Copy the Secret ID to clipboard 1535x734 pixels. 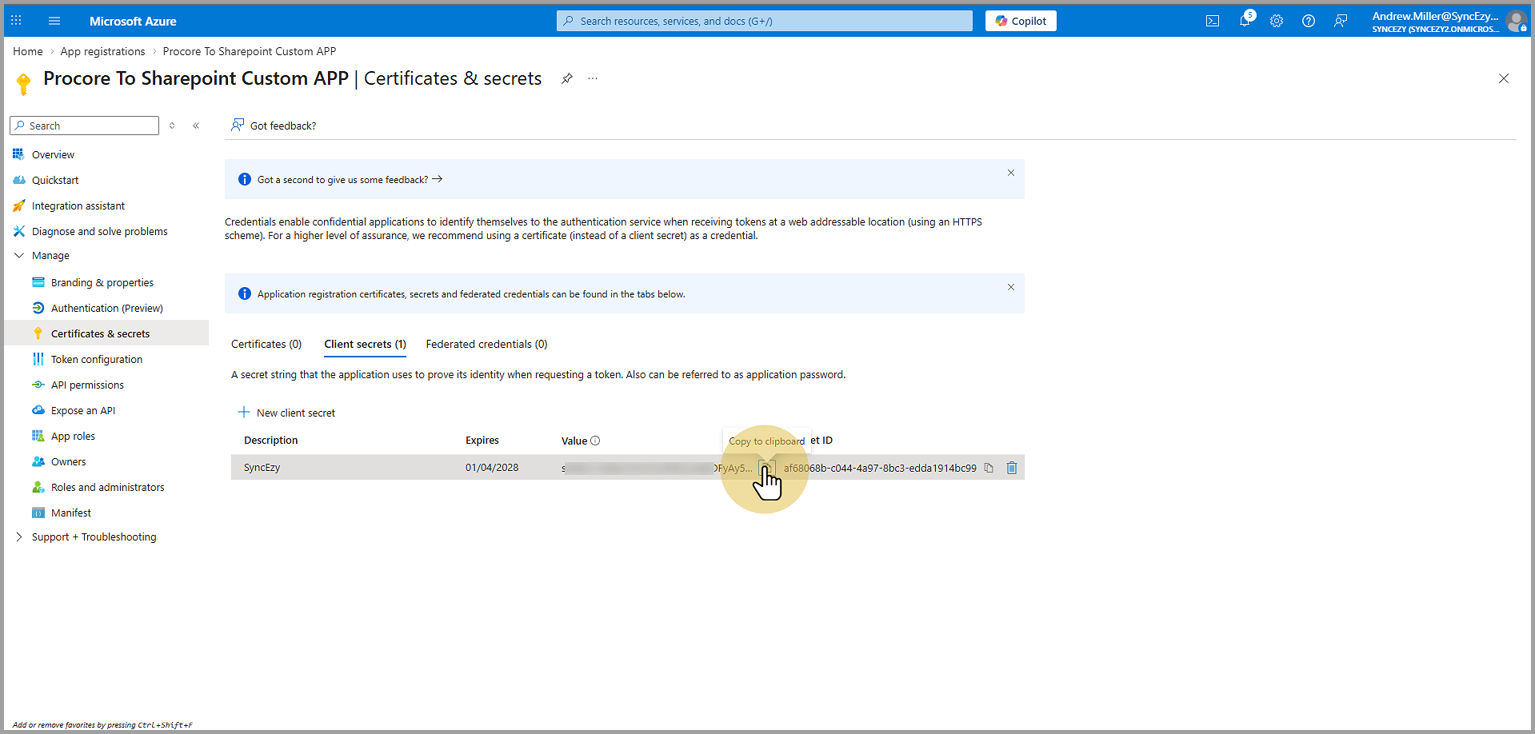pyautogui.click(x=989, y=467)
